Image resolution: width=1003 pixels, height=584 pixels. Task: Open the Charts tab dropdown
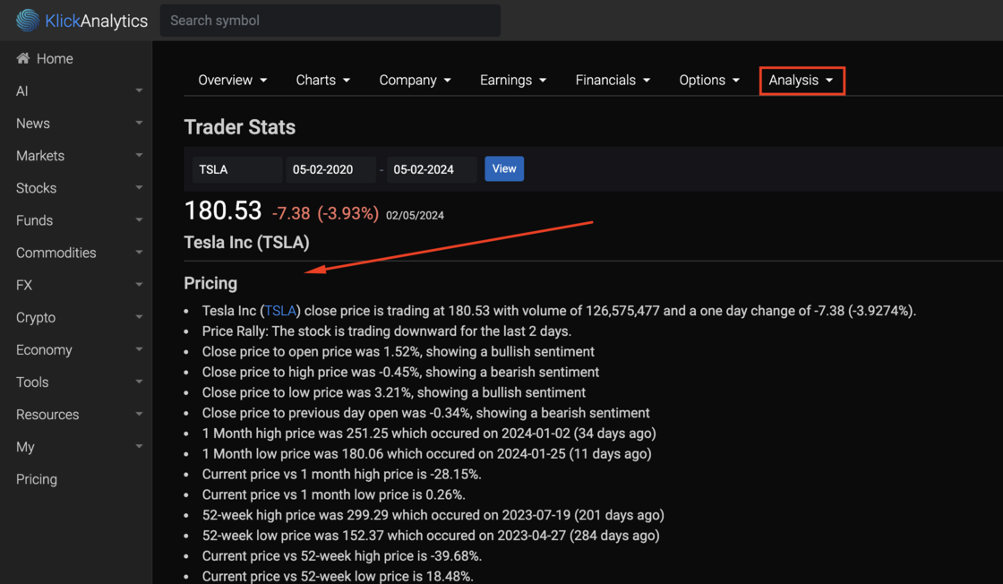[x=322, y=80]
